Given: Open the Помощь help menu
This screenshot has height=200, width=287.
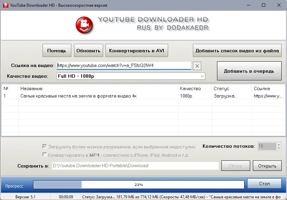Looking at the screenshot, I should 57,50.
